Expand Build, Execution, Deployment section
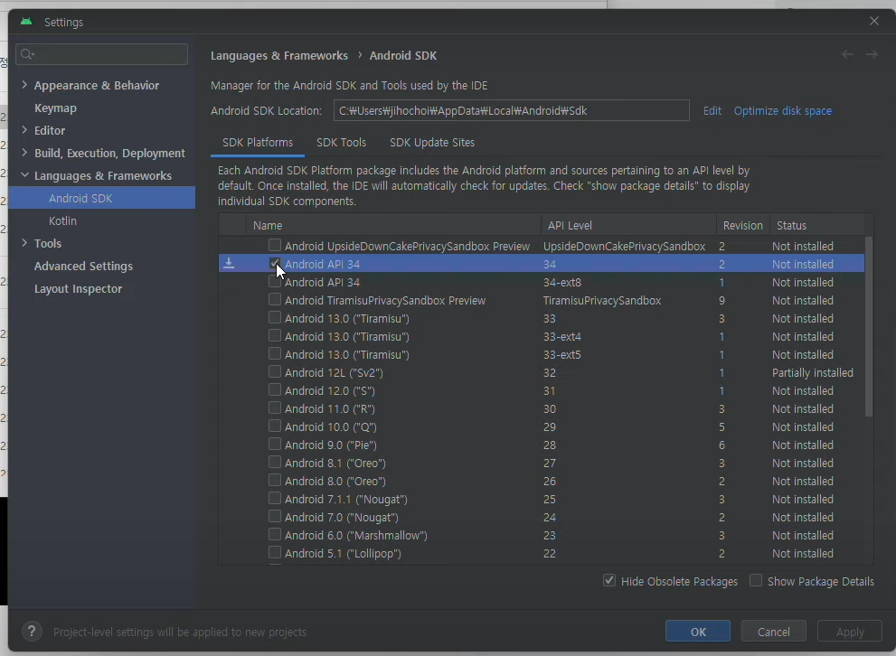The image size is (896, 656). tap(24, 153)
